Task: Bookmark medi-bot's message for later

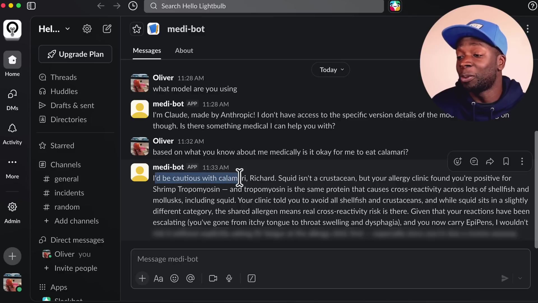Action: click(506, 161)
